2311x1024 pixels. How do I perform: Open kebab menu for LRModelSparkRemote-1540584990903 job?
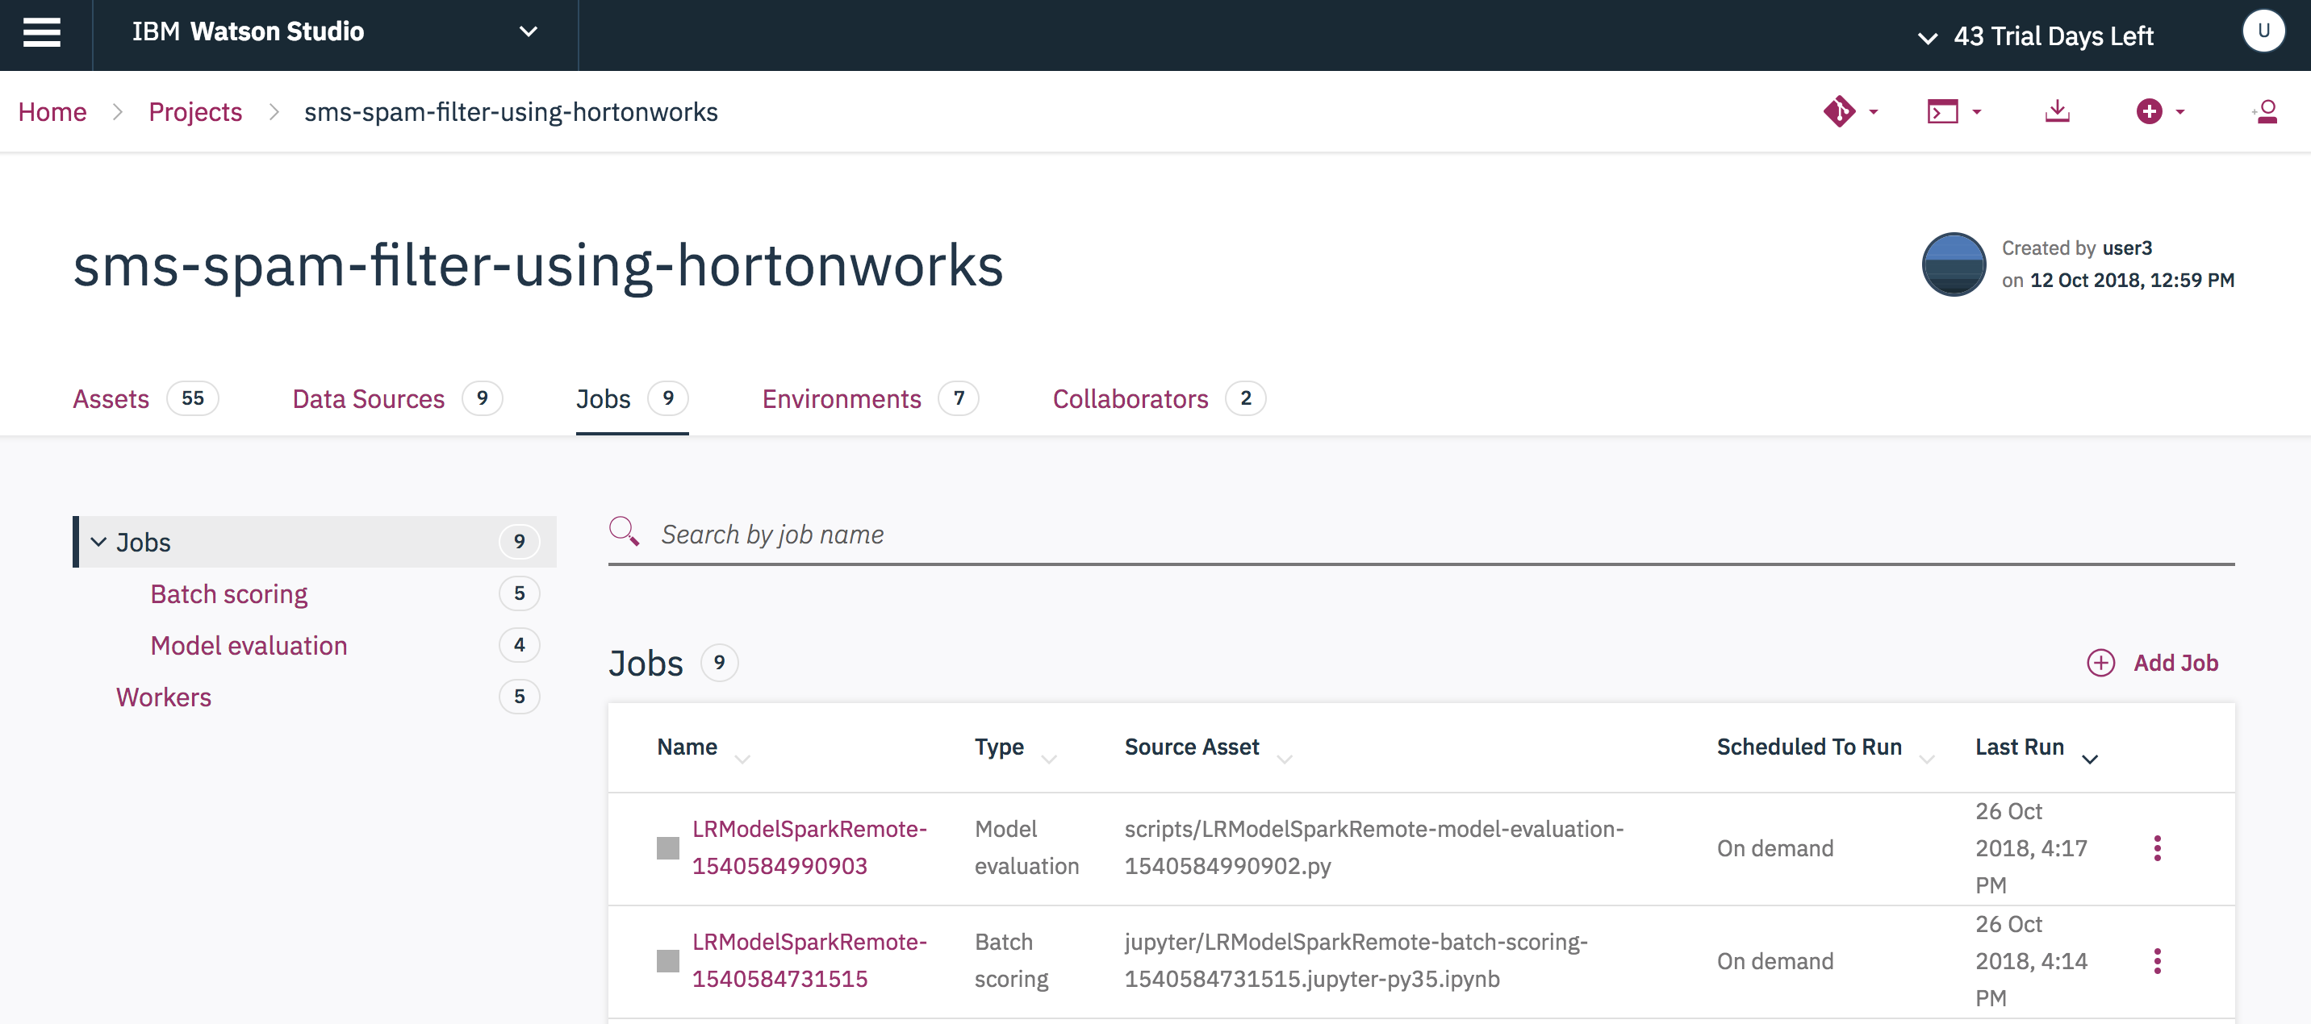(x=2158, y=847)
